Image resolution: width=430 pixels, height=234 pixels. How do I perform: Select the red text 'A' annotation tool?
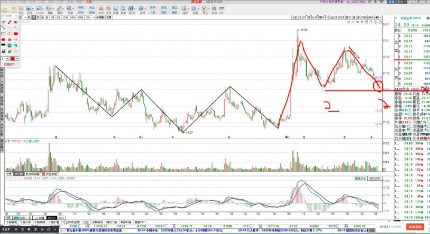tap(10, 39)
